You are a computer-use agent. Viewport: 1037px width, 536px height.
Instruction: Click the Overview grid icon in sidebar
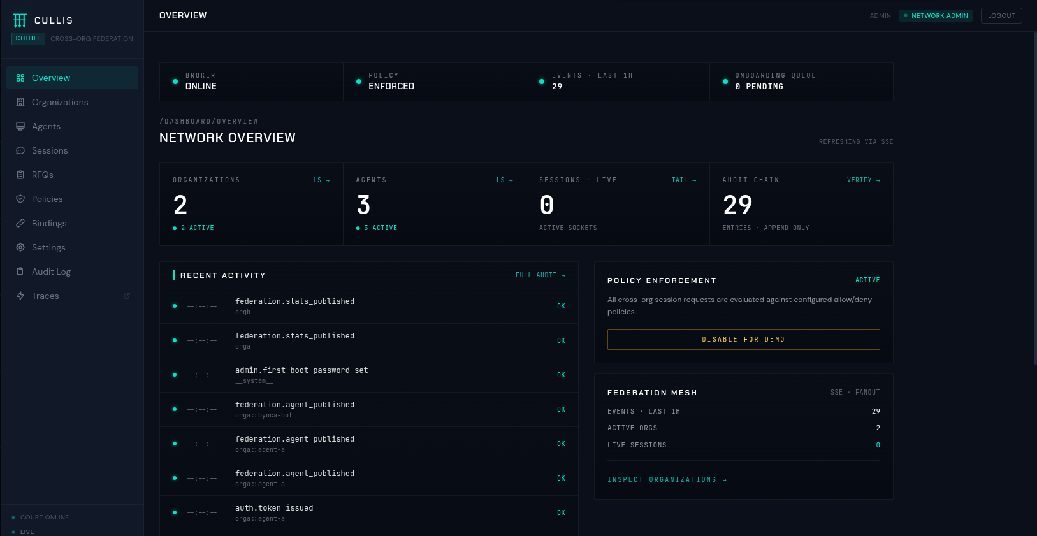coord(20,78)
